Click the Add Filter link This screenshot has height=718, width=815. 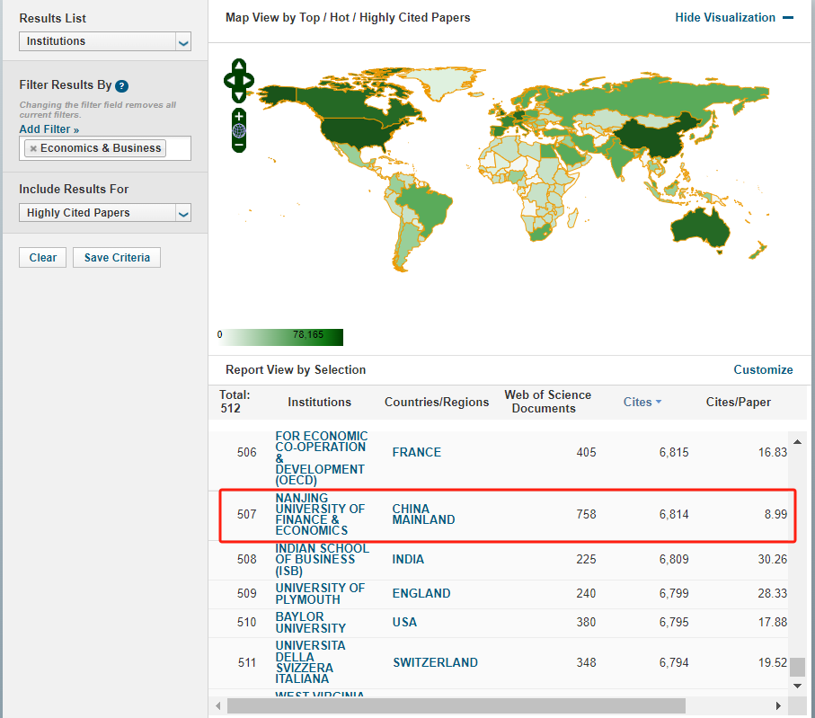[49, 129]
